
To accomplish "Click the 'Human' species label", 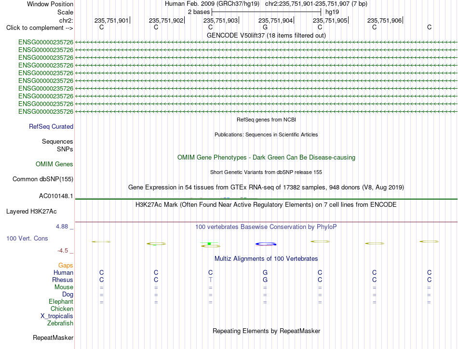I will pyautogui.click(x=63, y=272).
